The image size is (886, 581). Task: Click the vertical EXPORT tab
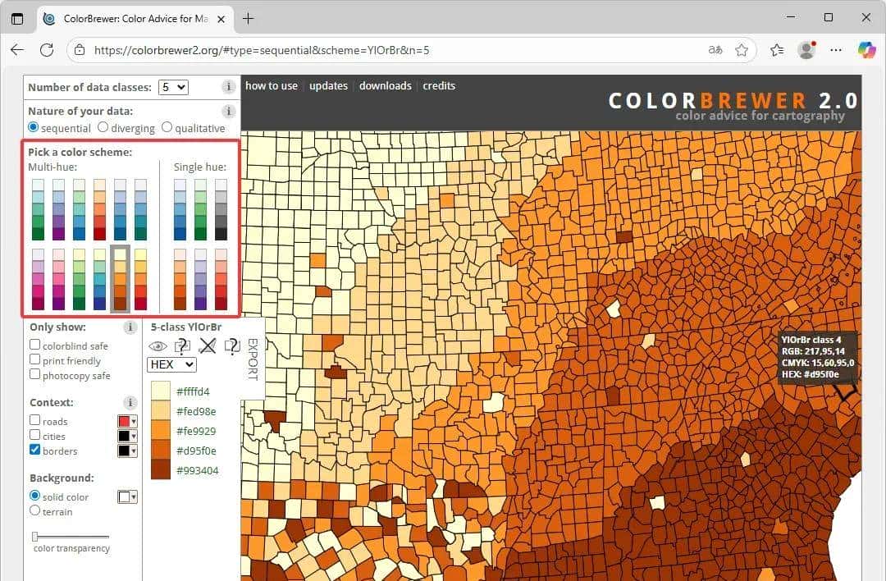[253, 359]
